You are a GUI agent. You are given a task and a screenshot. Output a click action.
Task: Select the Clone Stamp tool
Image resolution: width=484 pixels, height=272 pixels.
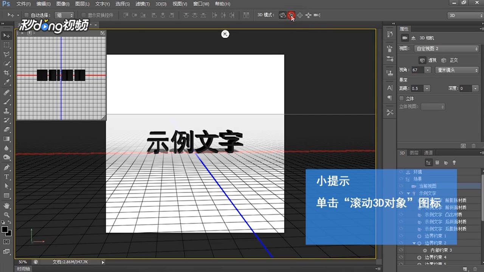(6, 111)
